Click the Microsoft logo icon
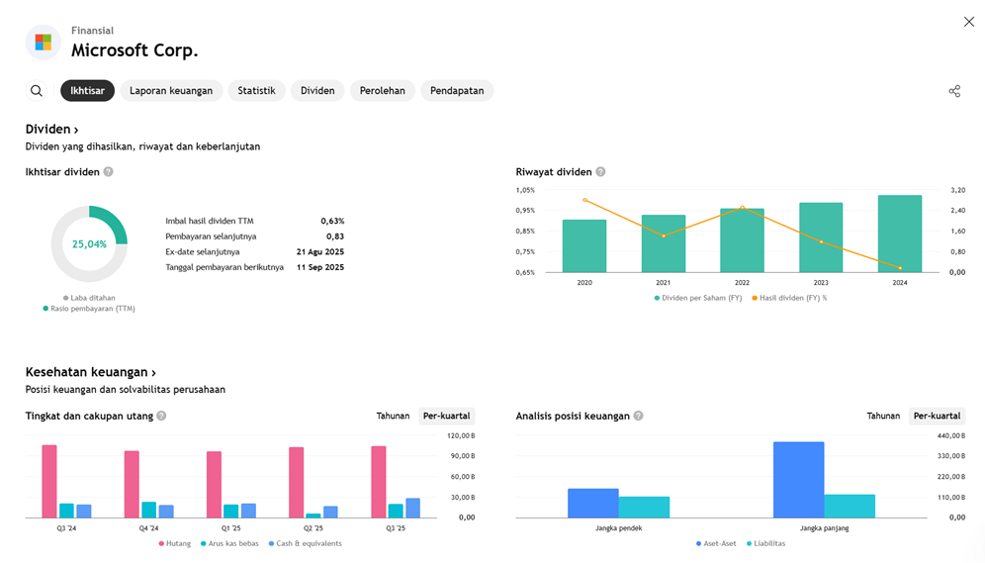 44,43
